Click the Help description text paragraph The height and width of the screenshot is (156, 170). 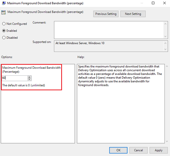tap(120, 76)
